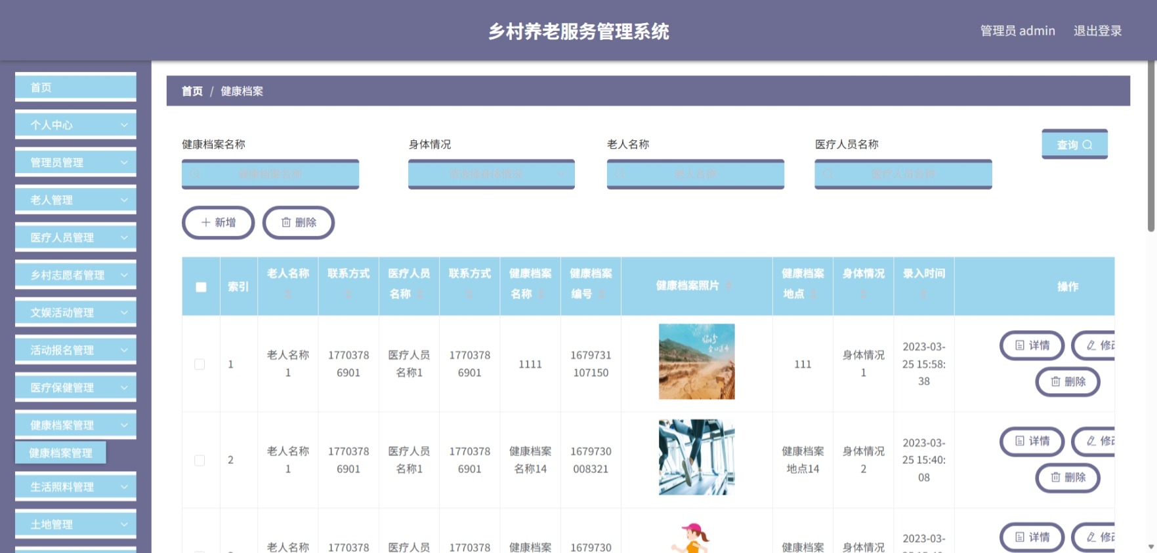Sort by the 录入时间 column sort icon

point(923,294)
